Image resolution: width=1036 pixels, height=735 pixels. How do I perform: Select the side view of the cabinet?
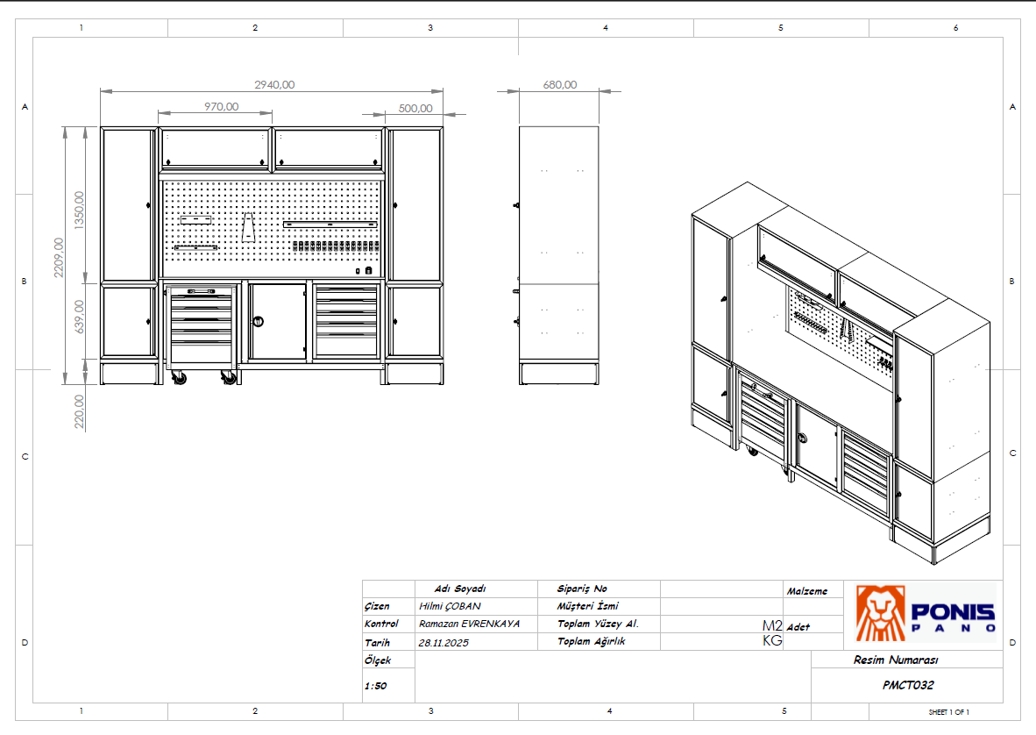coord(559,254)
